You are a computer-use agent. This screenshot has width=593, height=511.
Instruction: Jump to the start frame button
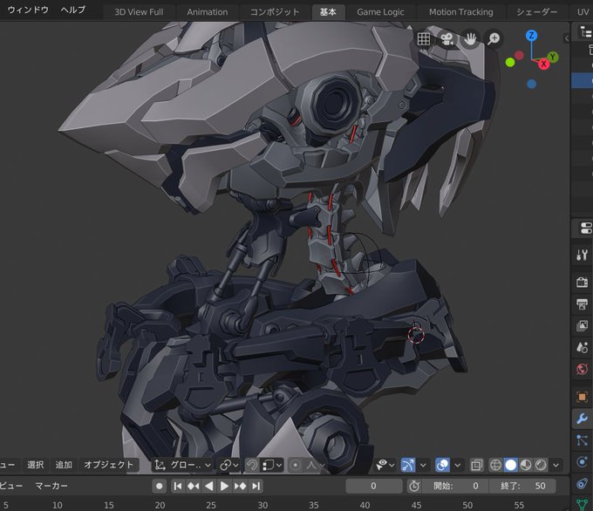(x=177, y=486)
